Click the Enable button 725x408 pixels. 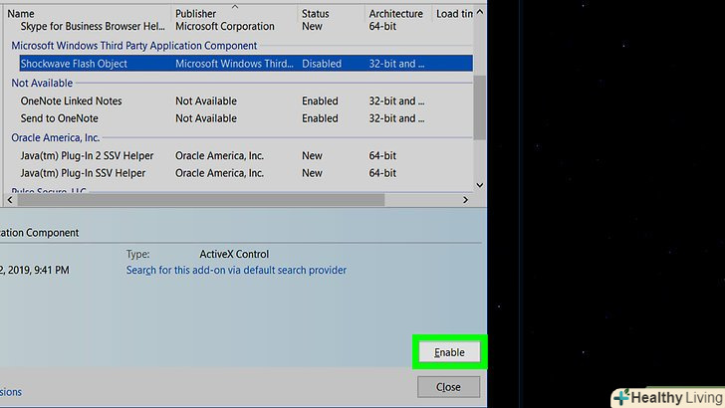point(448,352)
